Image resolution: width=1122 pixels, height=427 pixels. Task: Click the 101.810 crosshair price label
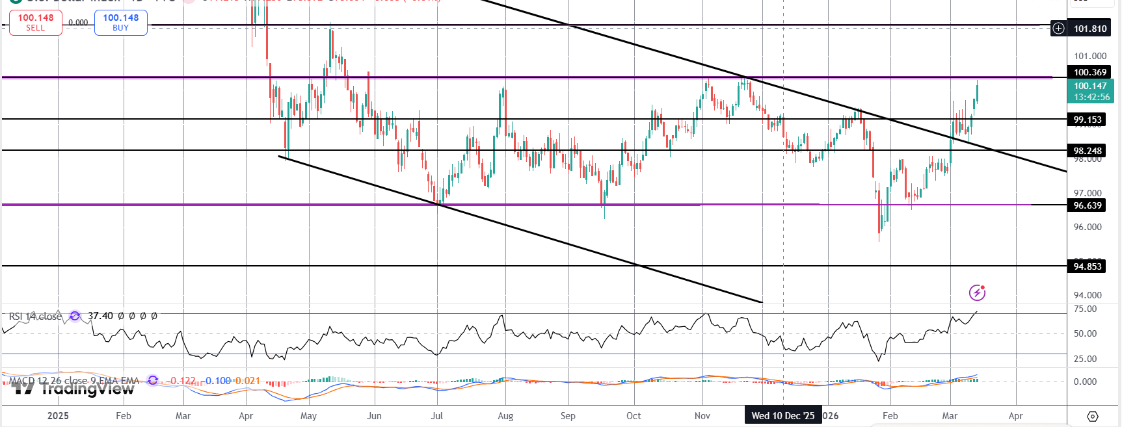coord(1090,29)
